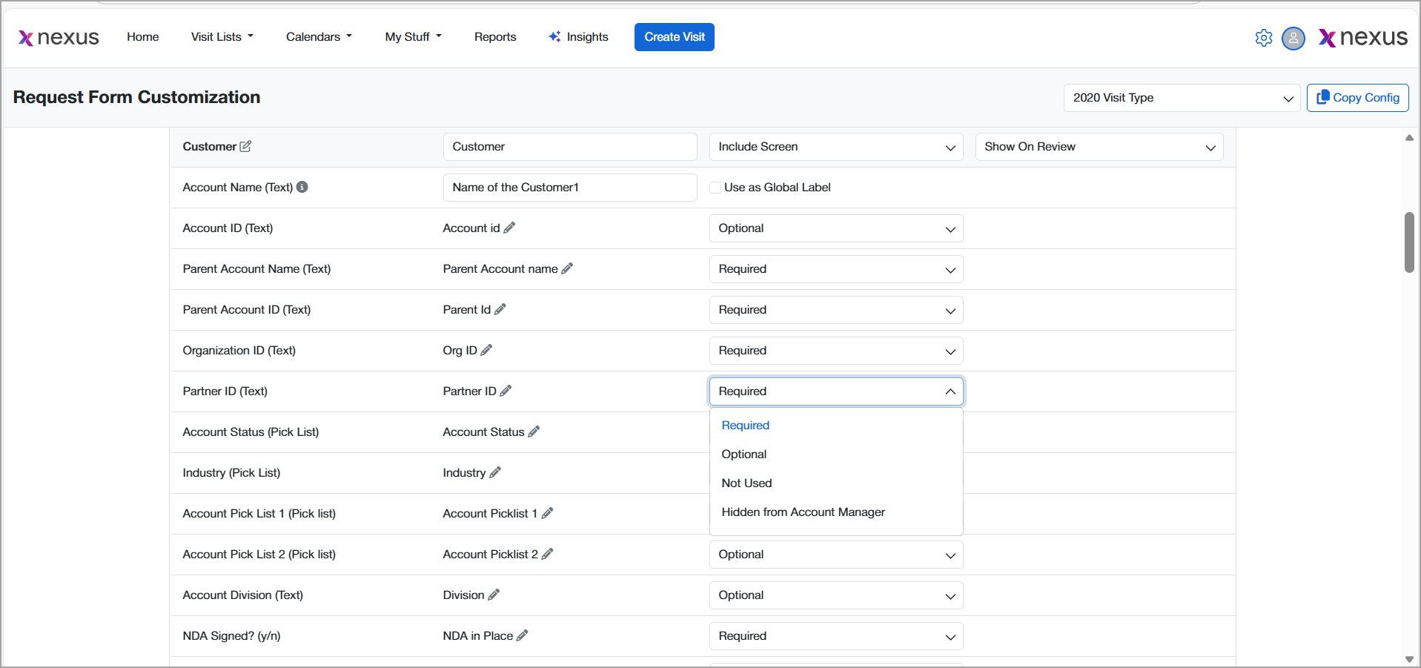Click the Name of the Customer1 text field

tap(569, 188)
